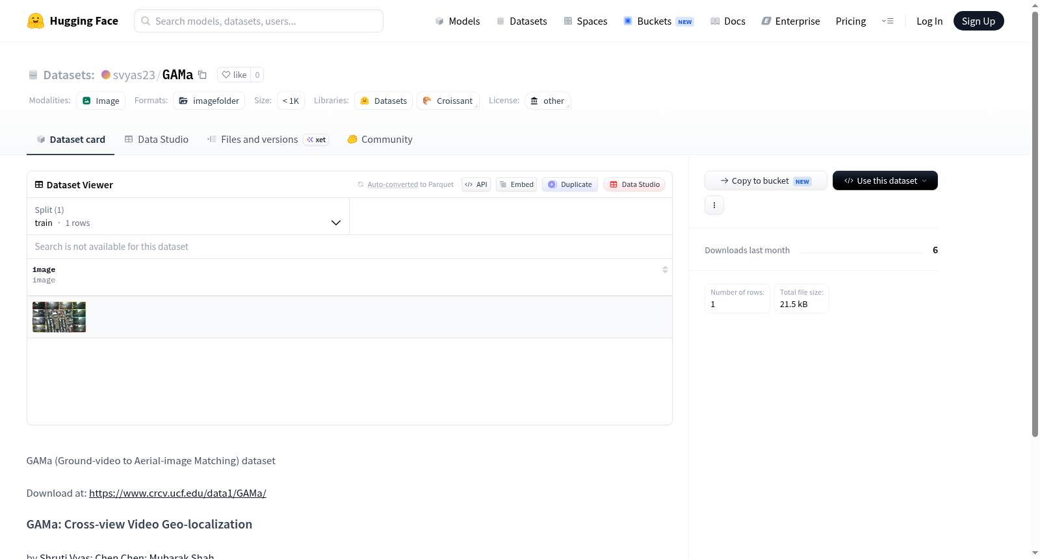
Task: Click the imagefolder format tag
Action: coord(209,101)
